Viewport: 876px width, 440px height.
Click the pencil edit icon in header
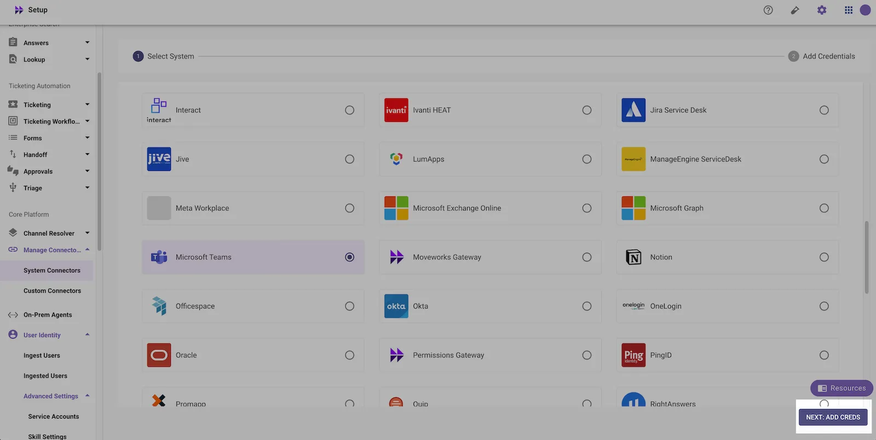[795, 10]
